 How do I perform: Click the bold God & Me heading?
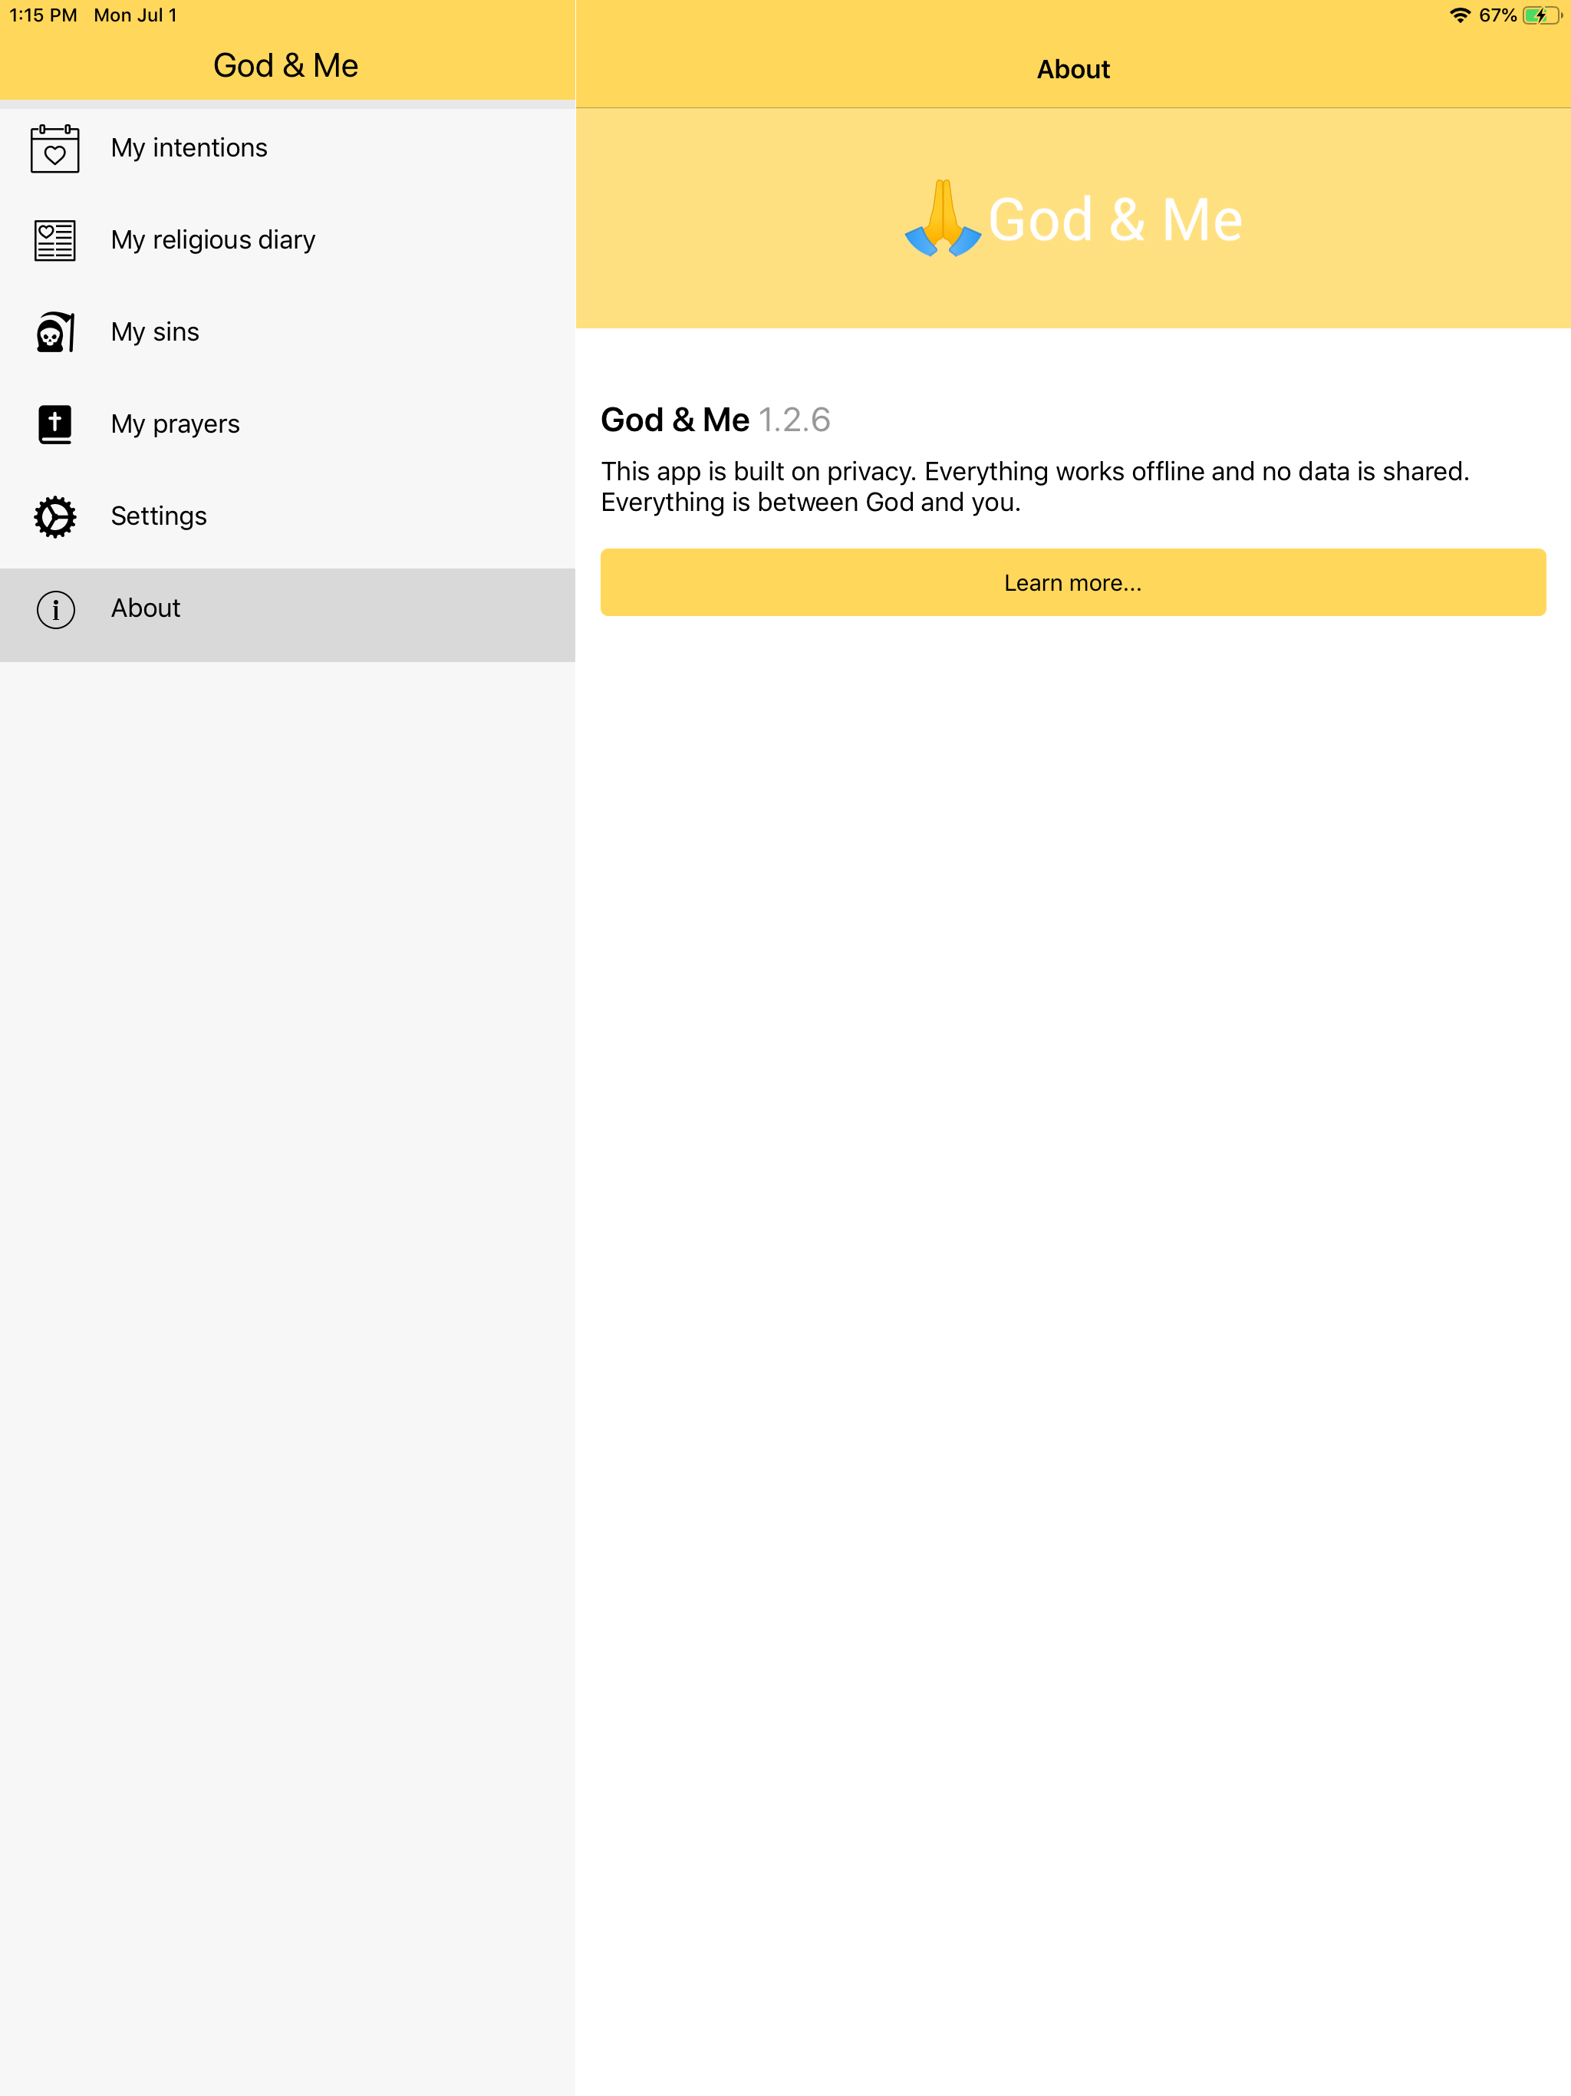tap(674, 420)
